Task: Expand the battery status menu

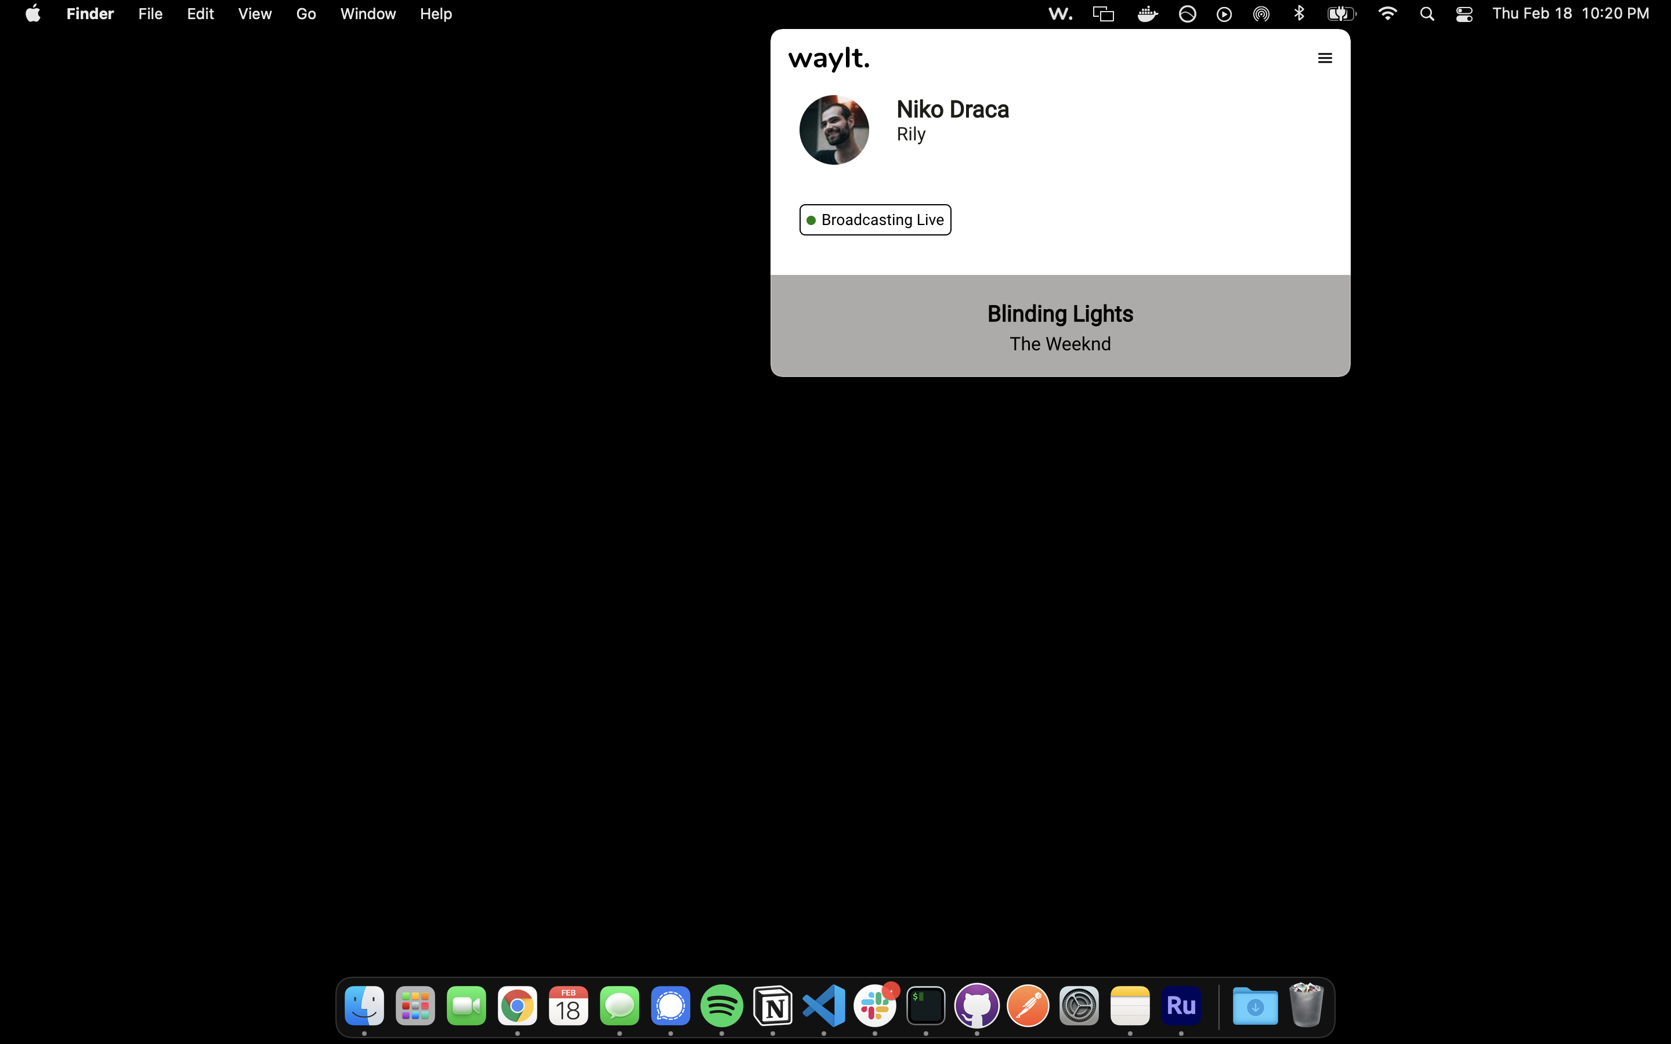Action: (1341, 14)
